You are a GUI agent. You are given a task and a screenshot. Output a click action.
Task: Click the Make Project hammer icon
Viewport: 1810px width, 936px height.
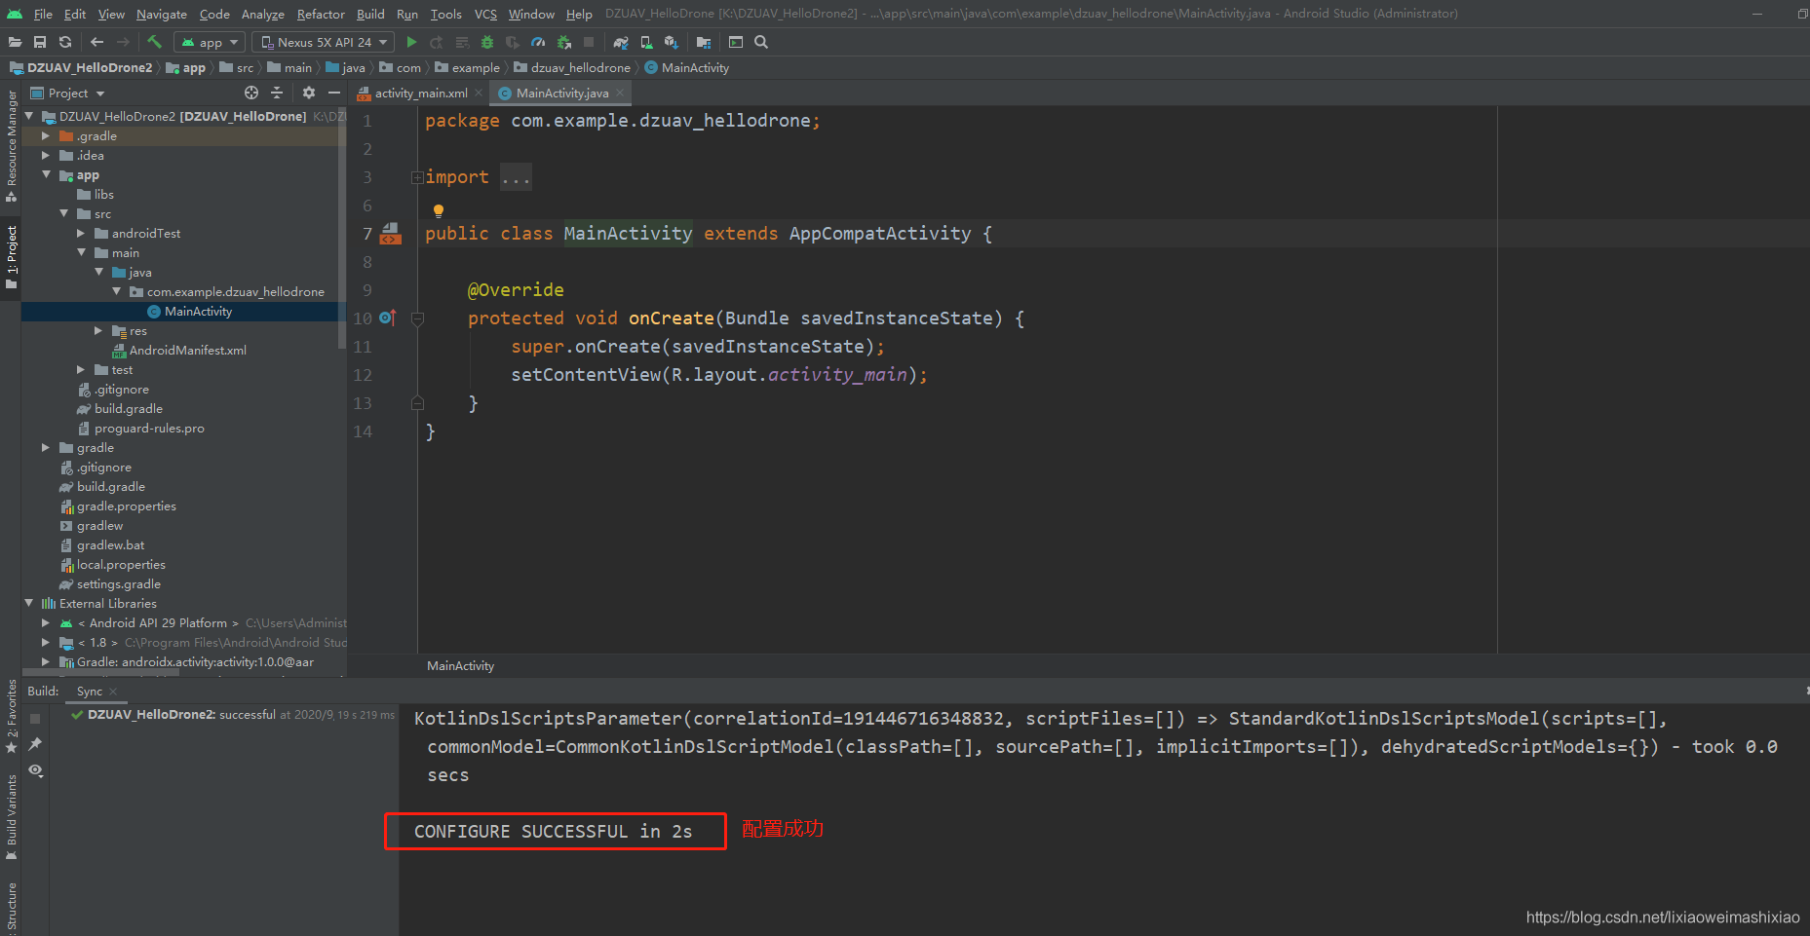[x=154, y=42]
